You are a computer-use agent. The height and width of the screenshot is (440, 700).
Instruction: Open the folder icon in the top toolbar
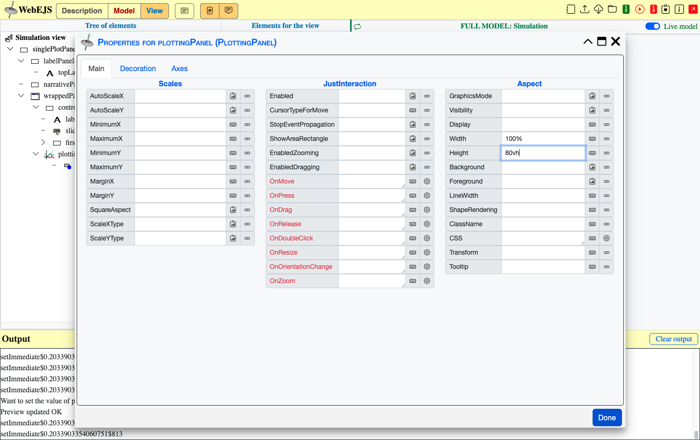(x=612, y=9)
